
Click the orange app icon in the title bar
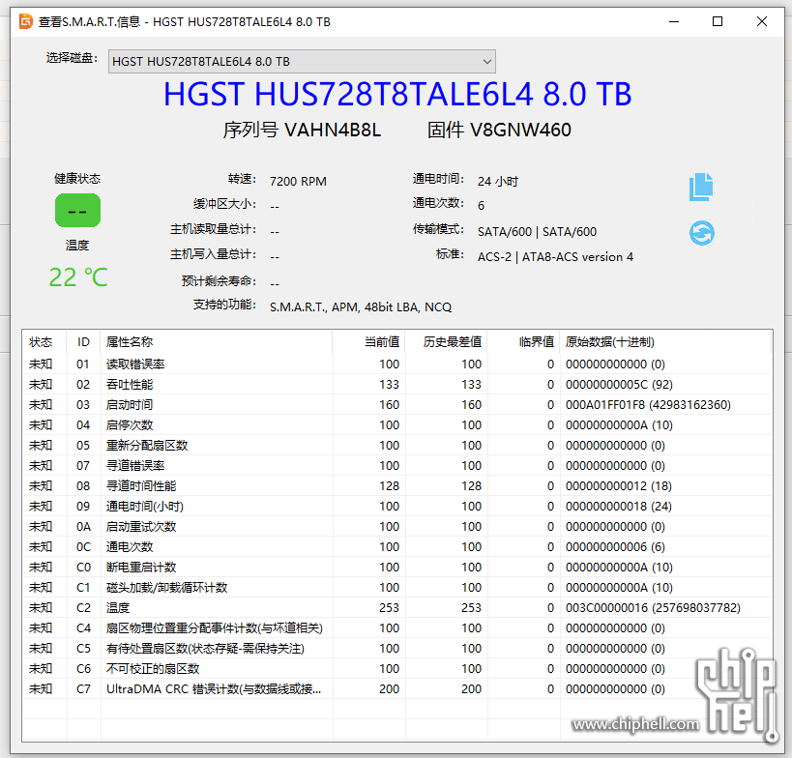click(26, 21)
